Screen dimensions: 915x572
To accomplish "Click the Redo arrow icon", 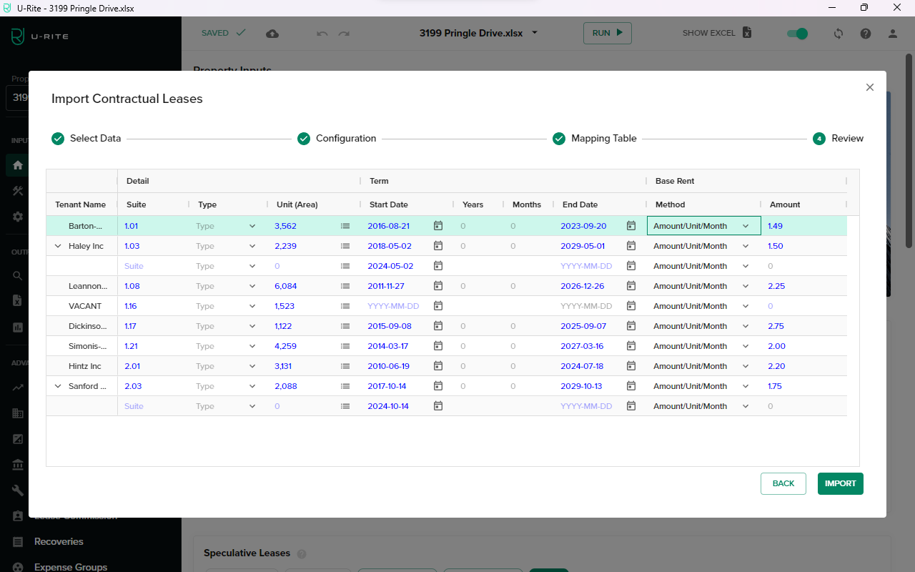I will tap(344, 33).
